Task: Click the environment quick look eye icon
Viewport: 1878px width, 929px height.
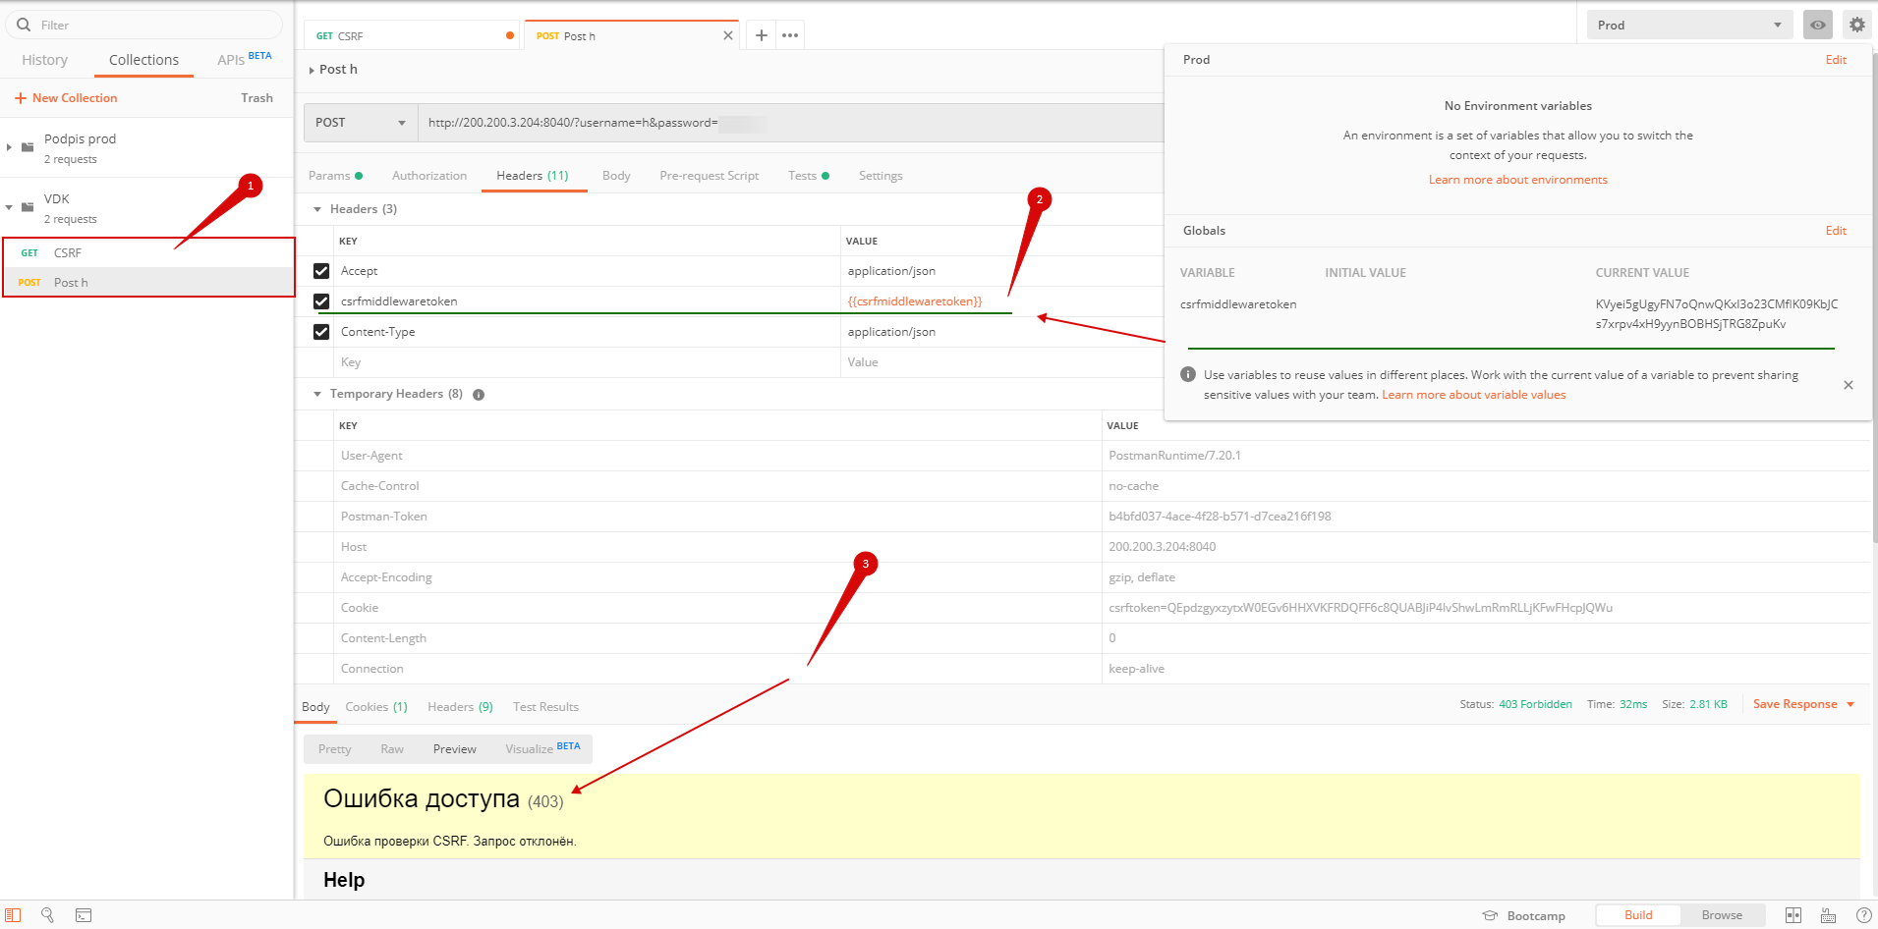Action: [1817, 26]
